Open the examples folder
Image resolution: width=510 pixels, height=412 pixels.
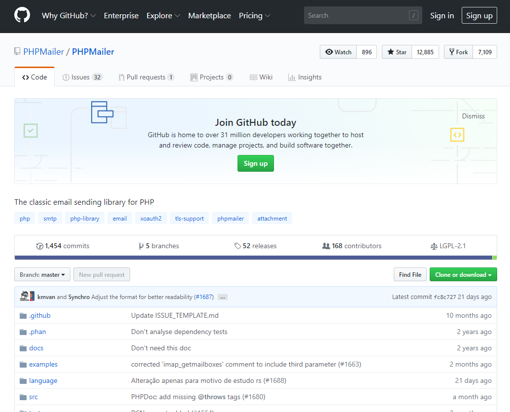tap(43, 364)
